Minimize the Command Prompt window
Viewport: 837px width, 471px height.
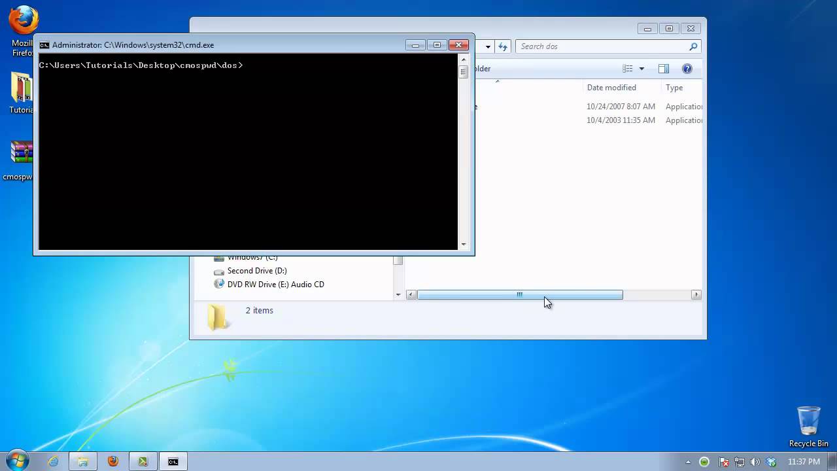coord(415,45)
